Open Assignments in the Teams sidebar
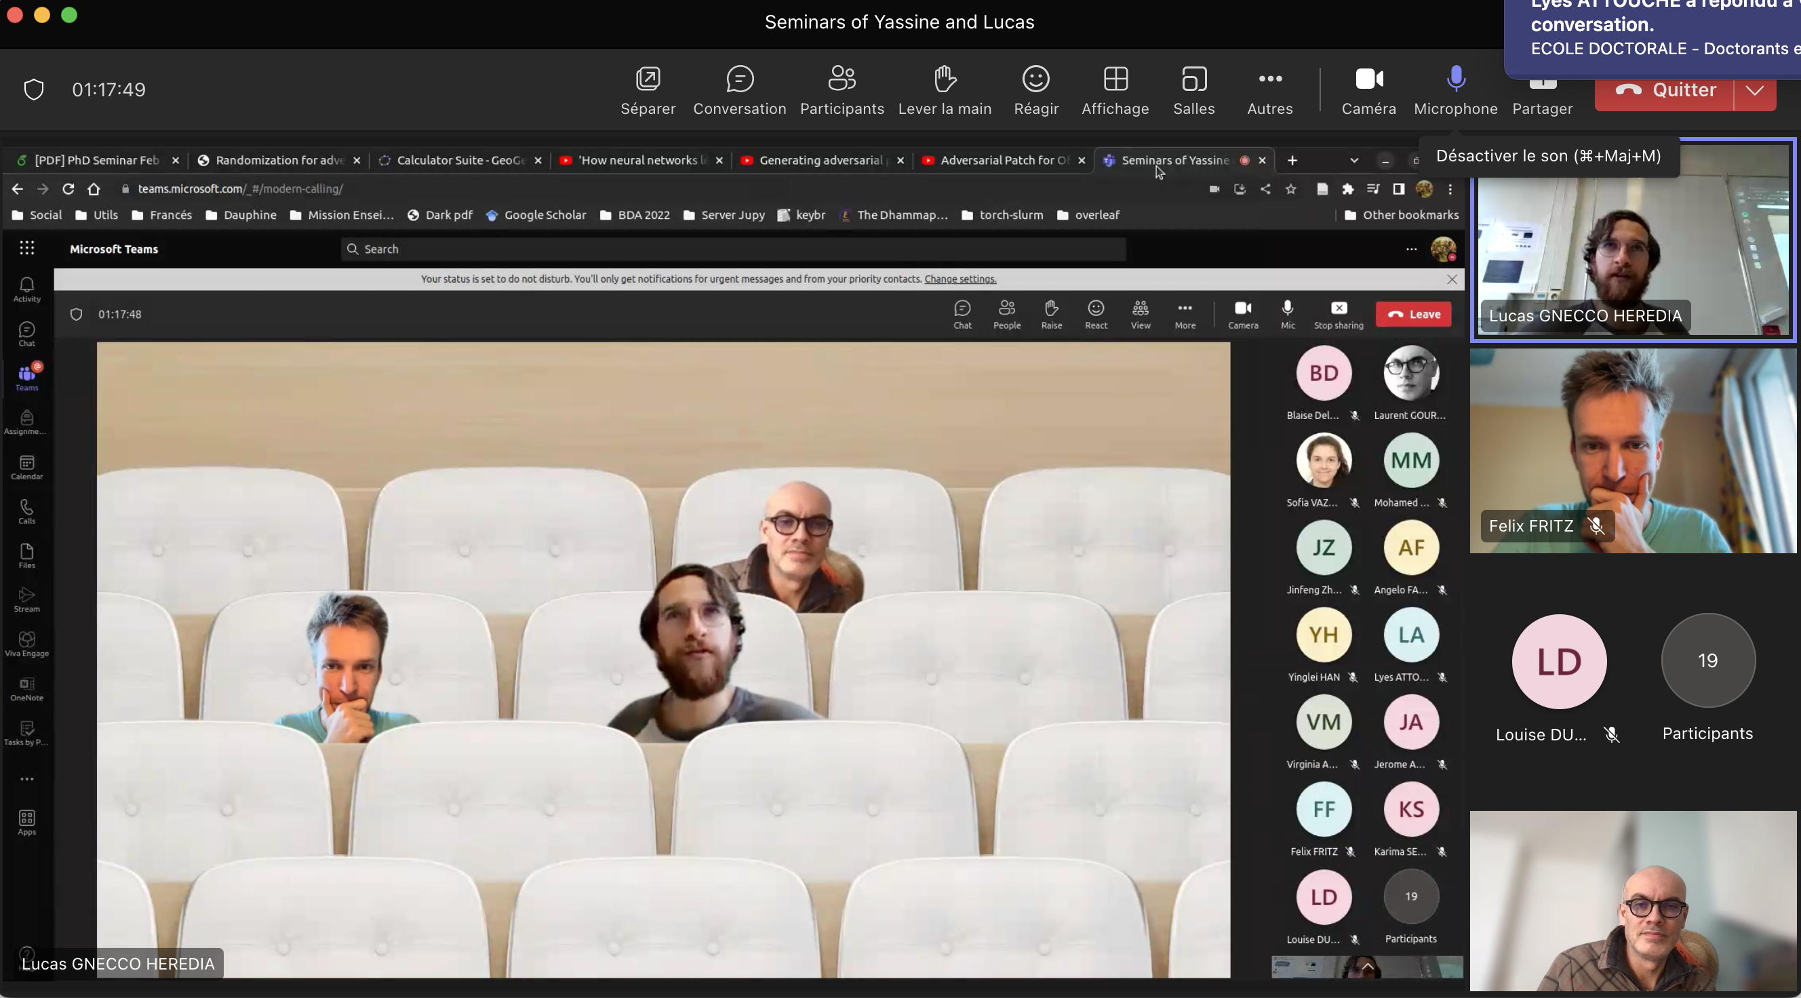This screenshot has width=1801, height=998. (x=26, y=422)
